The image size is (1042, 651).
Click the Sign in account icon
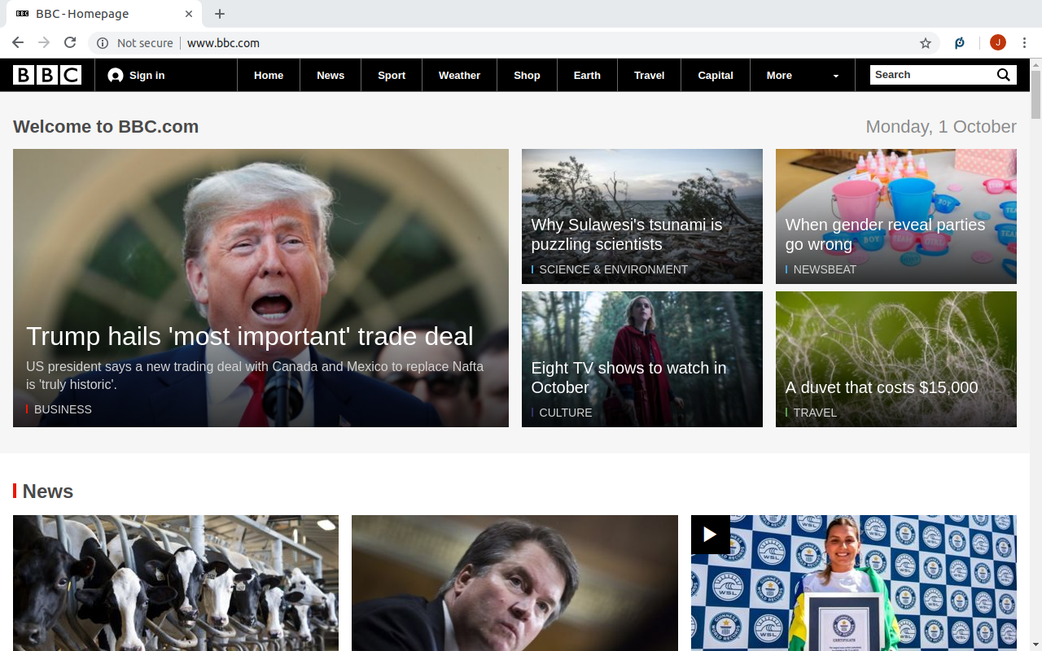[116, 76]
